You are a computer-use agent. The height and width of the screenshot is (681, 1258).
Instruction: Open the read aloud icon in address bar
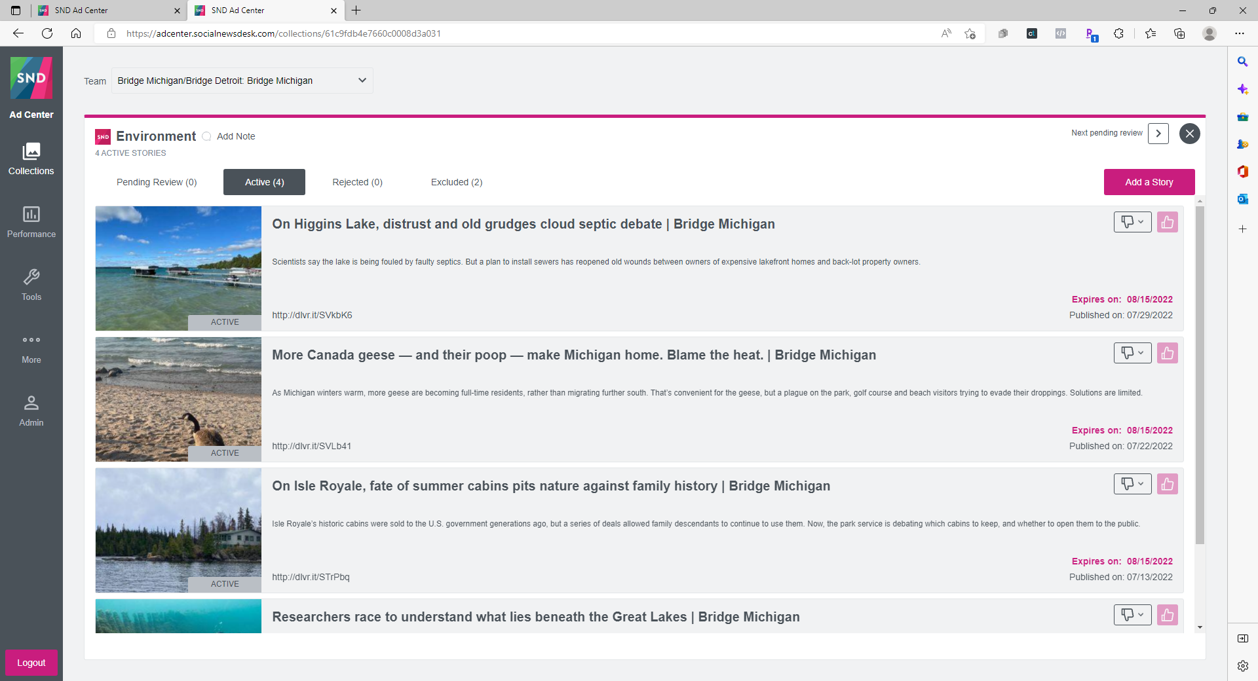coord(946,33)
